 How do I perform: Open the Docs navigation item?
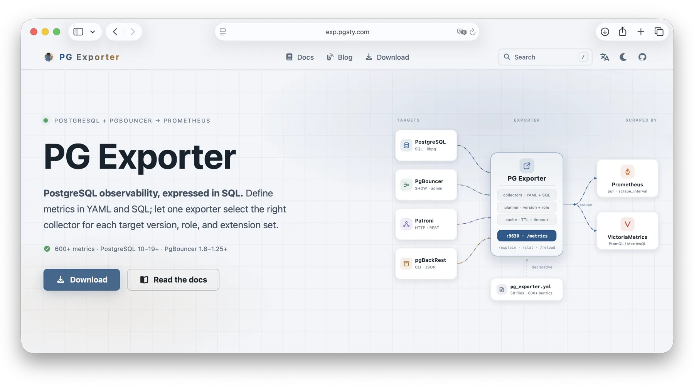(x=300, y=57)
